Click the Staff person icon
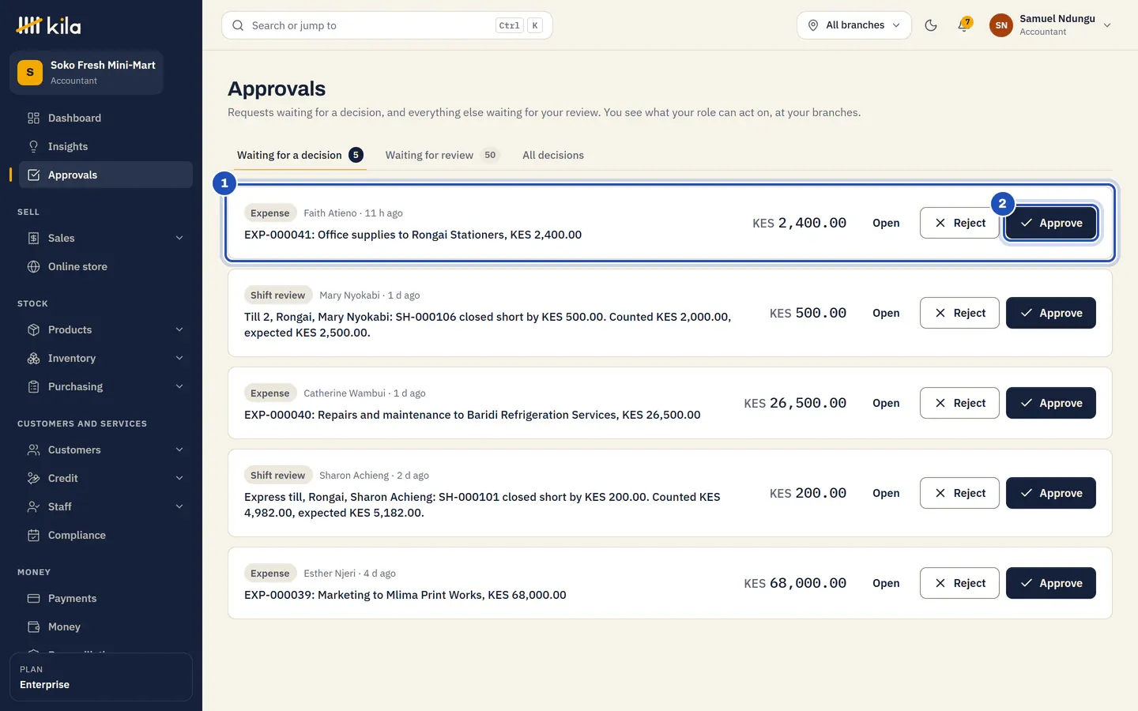The image size is (1138, 711). [x=33, y=507]
